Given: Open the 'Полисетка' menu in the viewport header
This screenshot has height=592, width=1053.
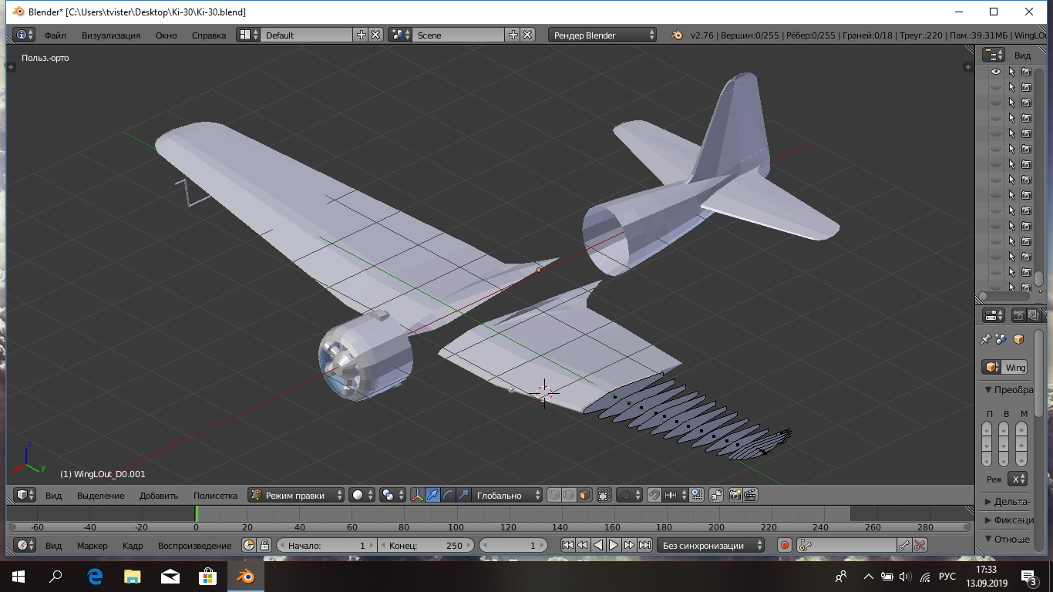Looking at the screenshot, I should pos(215,496).
